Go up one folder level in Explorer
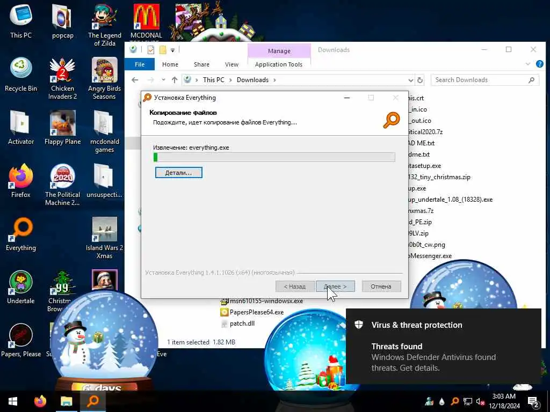Screen dimensions: 550x412 pyautogui.click(x=175, y=80)
